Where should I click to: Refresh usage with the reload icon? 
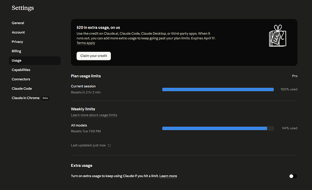[x=109, y=145]
